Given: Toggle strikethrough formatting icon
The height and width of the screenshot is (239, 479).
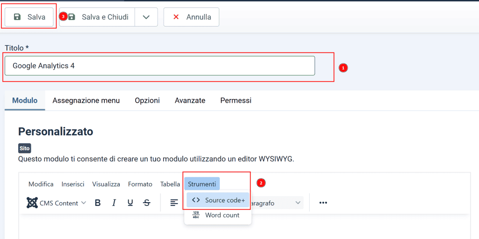Looking at the screenshot, I should (x=147, y=203).
